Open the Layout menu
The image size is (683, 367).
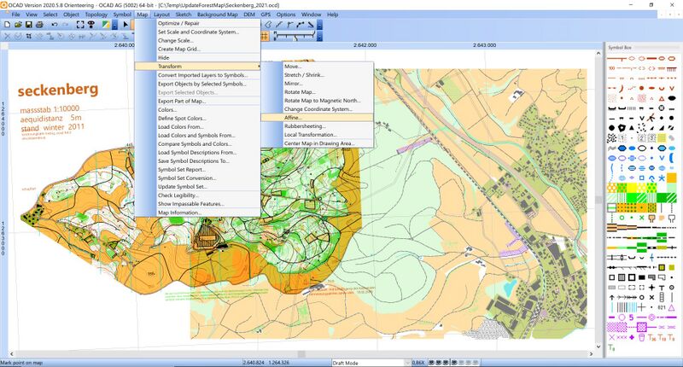[x=161, y=15]
